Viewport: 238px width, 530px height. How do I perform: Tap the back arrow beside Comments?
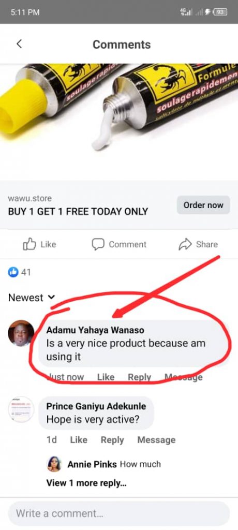19,43
